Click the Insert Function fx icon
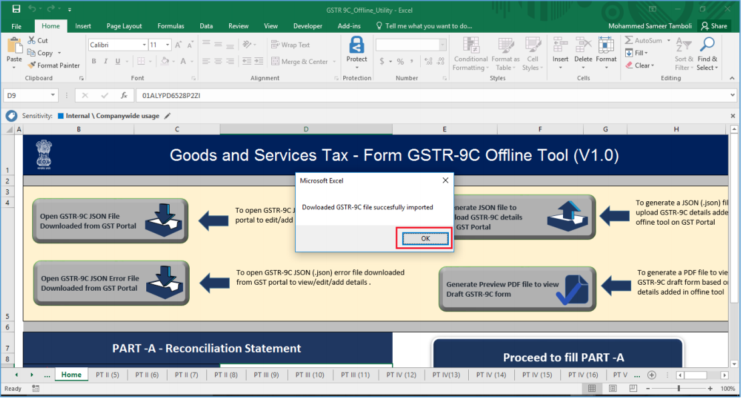 (124, 95)
